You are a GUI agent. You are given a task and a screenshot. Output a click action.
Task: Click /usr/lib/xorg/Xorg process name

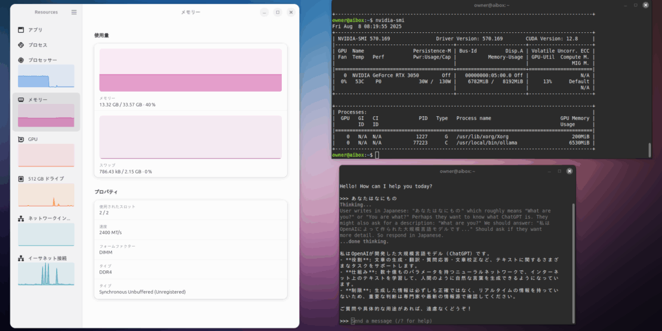[482, 137]
